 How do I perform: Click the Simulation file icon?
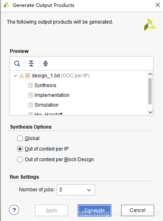tap(30, 105)
